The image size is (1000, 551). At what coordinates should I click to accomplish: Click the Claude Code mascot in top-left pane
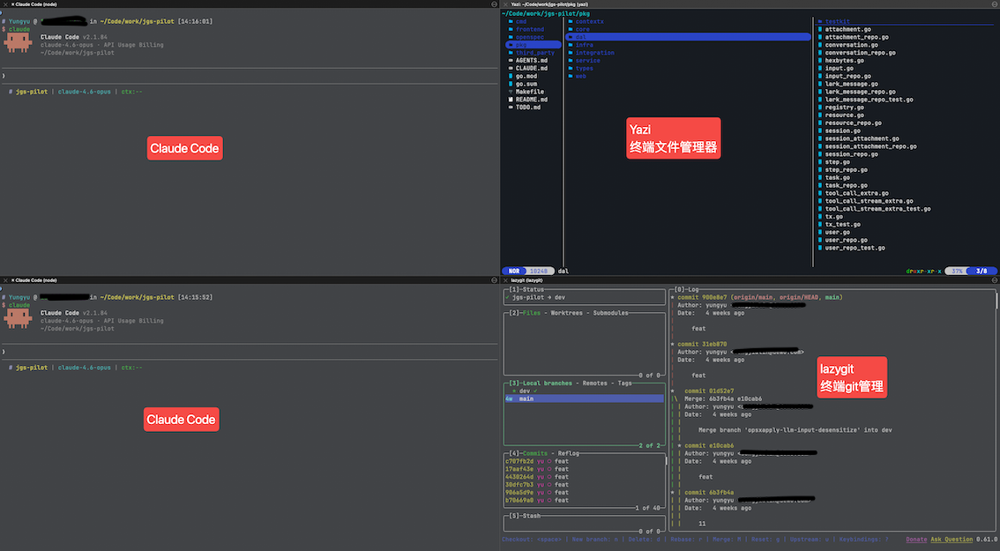pos(19,44)
